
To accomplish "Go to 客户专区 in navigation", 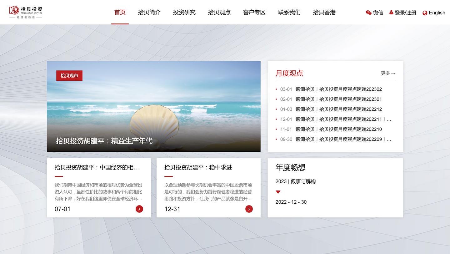I will coord(254,12).
